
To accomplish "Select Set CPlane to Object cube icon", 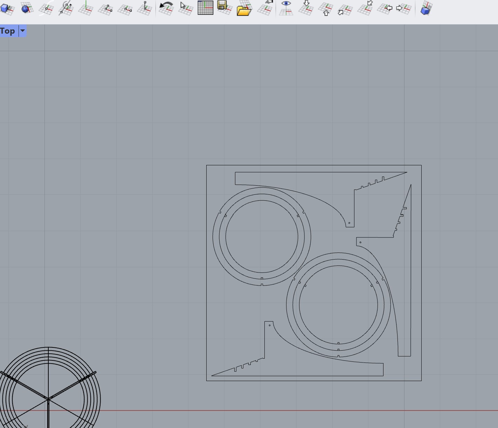I will pos(7,8).
